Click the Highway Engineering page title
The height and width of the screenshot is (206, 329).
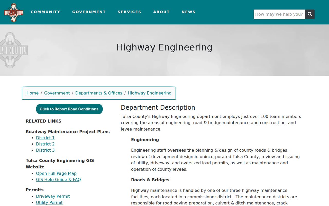164,47
